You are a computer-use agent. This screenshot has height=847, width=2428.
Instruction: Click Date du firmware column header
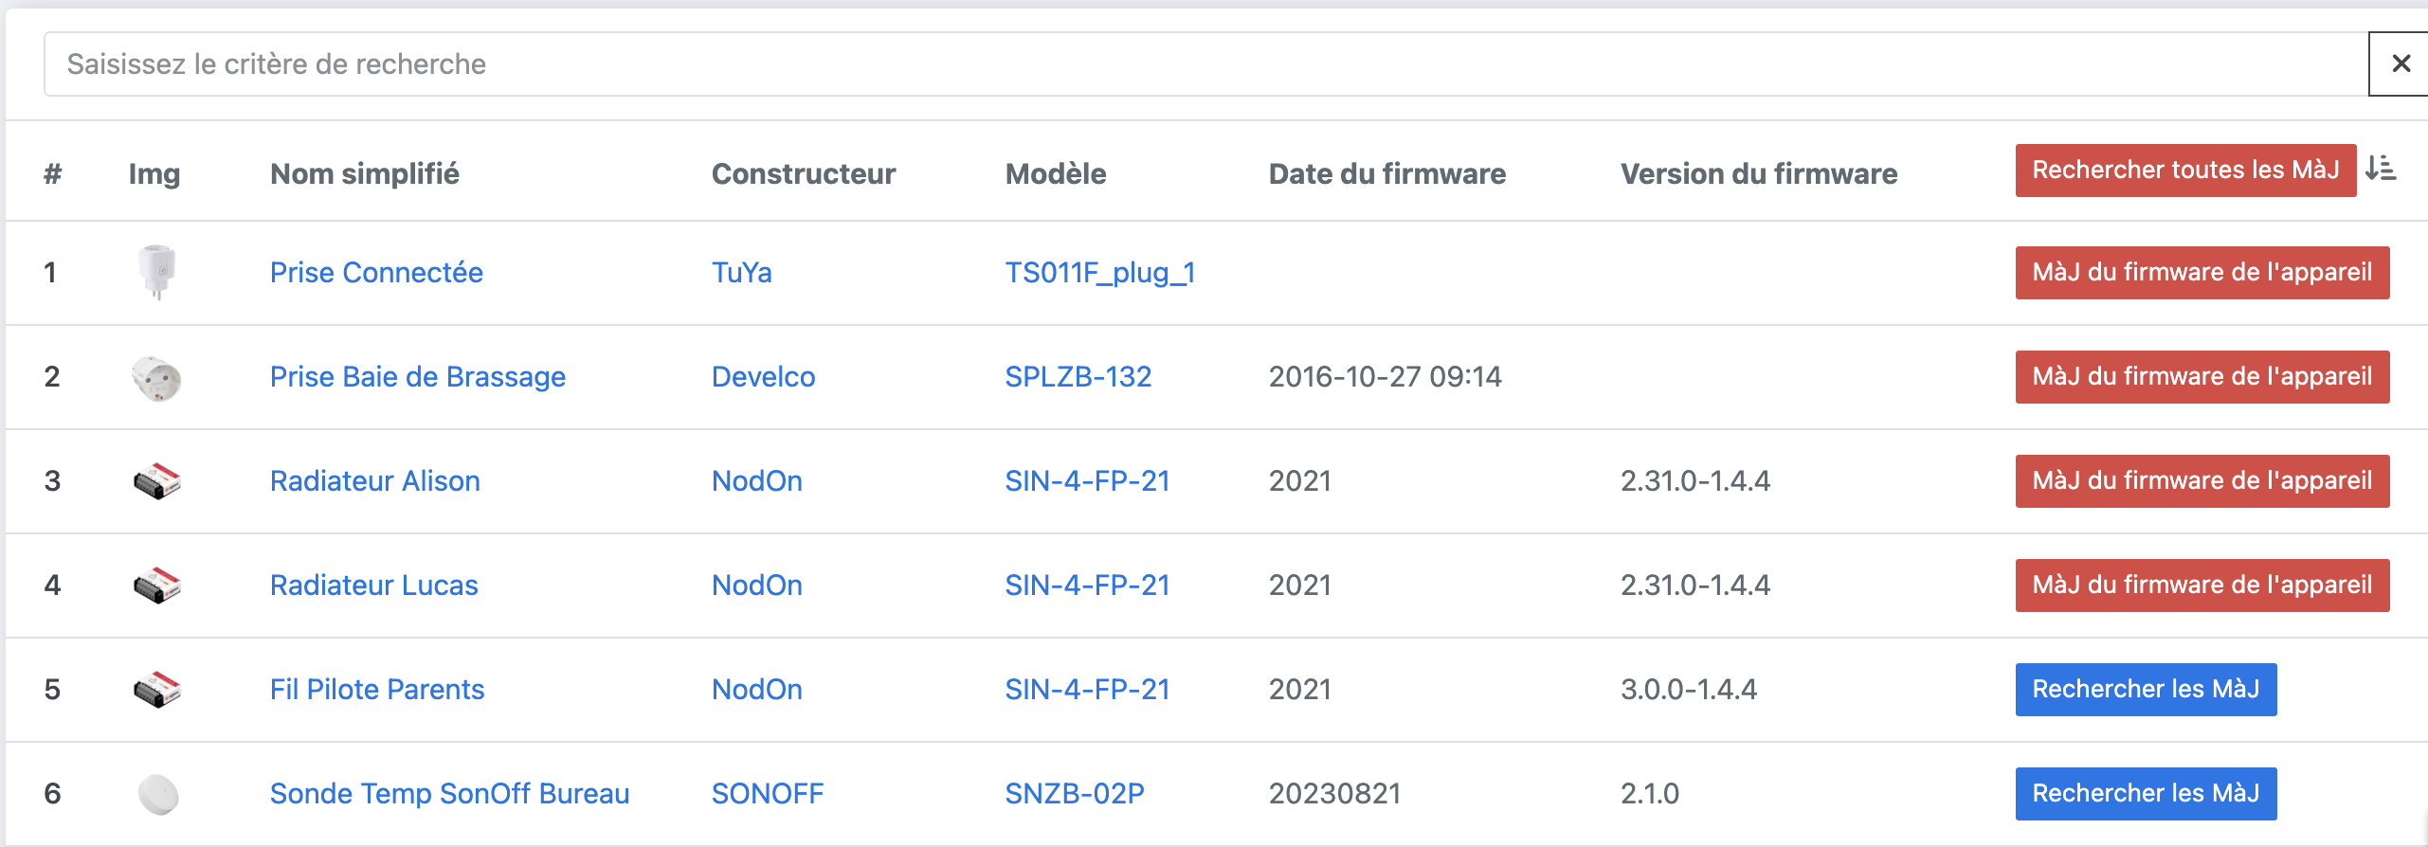pyautogui.click(x=1387, y=174)
